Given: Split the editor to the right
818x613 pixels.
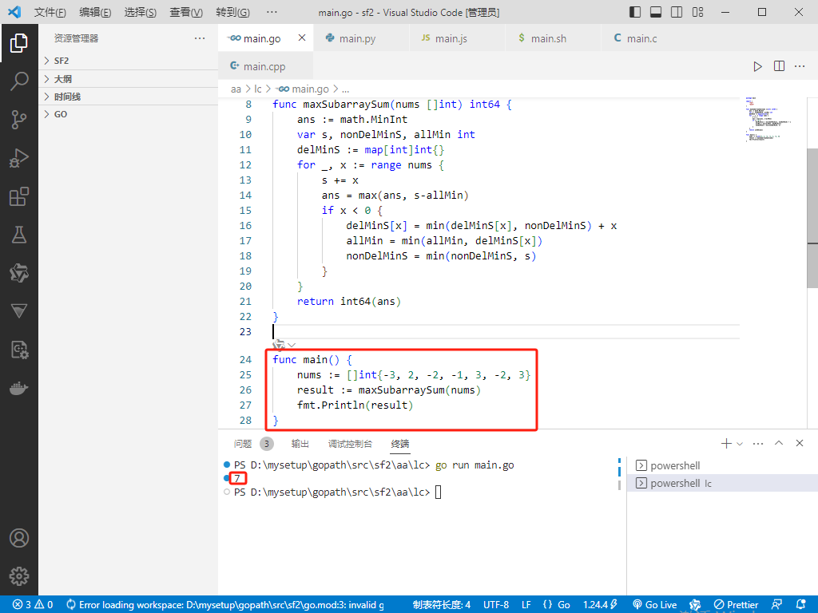Looking at the screenshot, I should [x=779, y=66].
